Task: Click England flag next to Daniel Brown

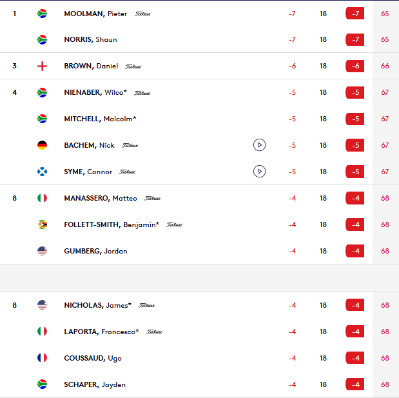Action: [42, 66]
